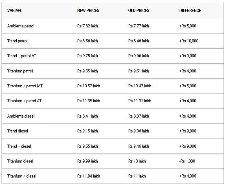Click the VARIANT column header
This screenshot has width=226, height=186.
15,10
